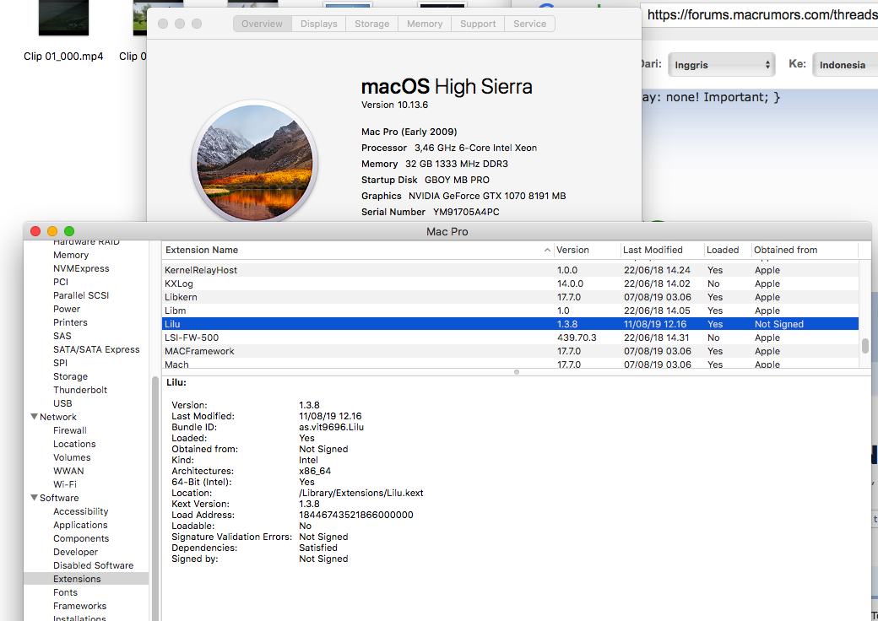Image resolution: width=878 pixels, height=621 pixels.
Task: Select the MACFramework extension row
Action: tap(510, 351)
